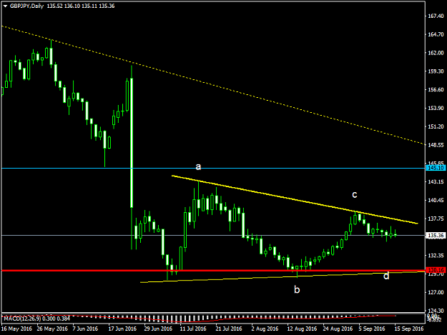Click the current price 135.36 tag
The width and height of the screenshot is (447, 335).
[x=436, y=236]
